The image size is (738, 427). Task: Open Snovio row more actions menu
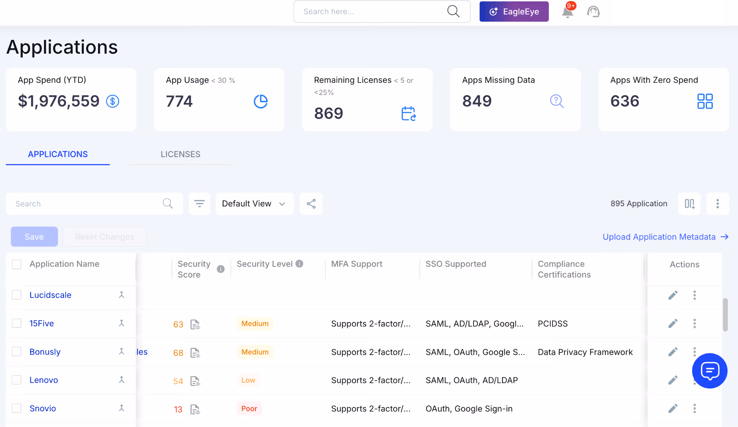694,408
